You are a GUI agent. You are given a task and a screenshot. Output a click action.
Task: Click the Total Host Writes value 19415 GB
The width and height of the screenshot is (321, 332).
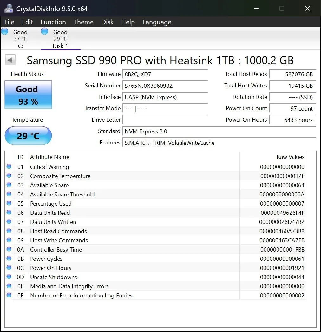(292, 86)
